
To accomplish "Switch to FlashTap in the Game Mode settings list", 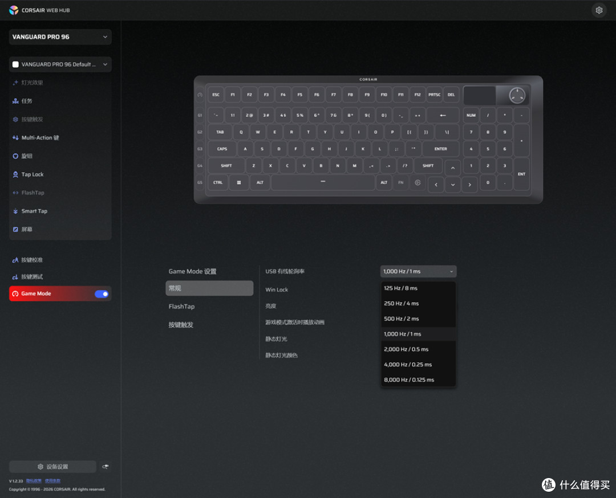I will click(x=181, y=307).
